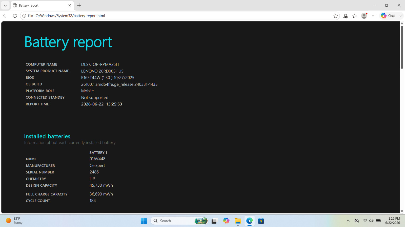Click the battery status tray icon

tap(378, 221)
